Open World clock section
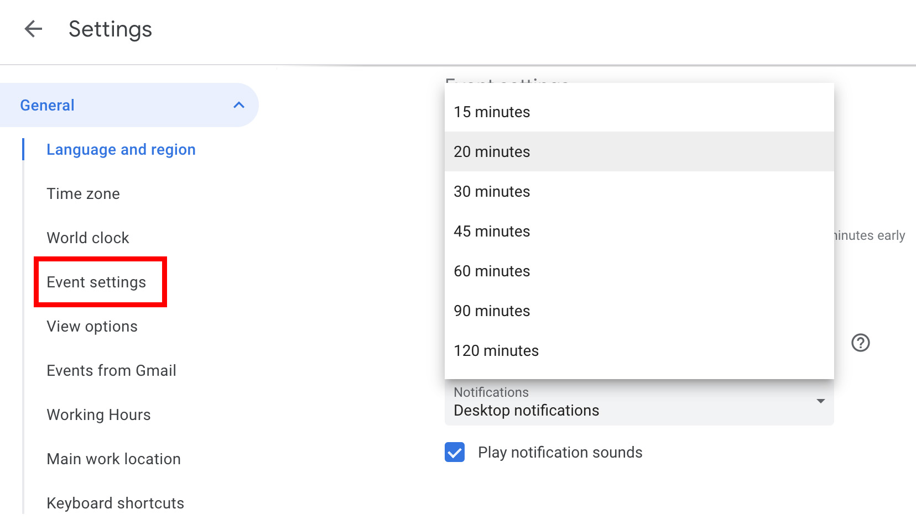The image size is (916, 525). pos(88,238)
